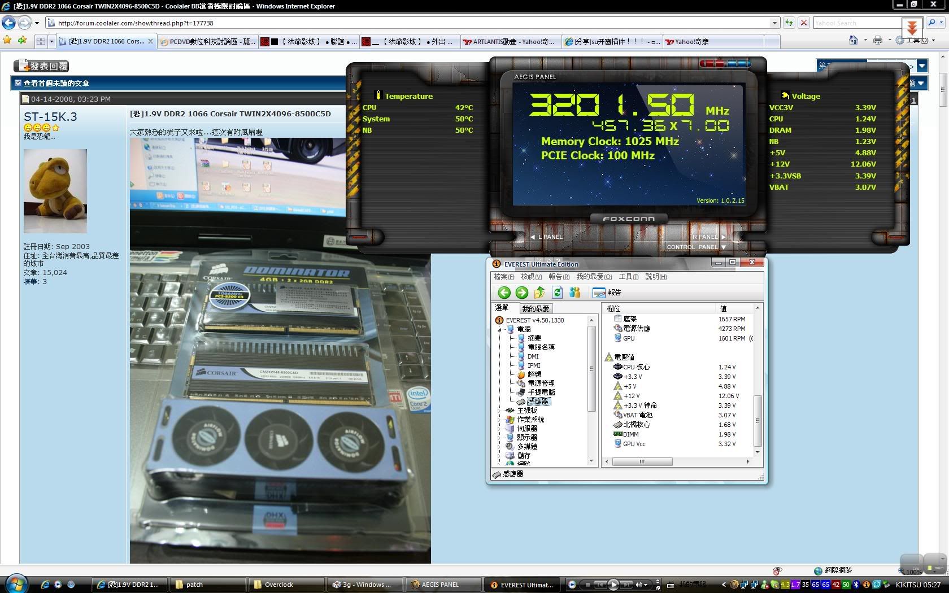Select 感應器 sensor item in the tree
Screen dimensions: 949x593
click(537, 402)
